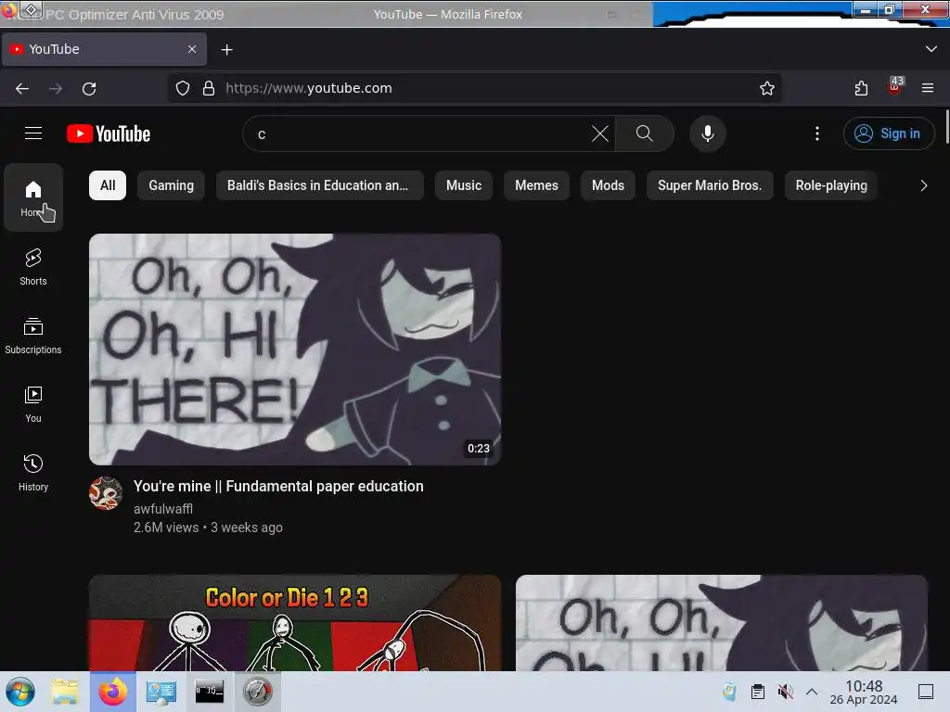This screenshot has height=712, width=950.
Task: Open the Firefox application menu
Action: pos(928,88)
